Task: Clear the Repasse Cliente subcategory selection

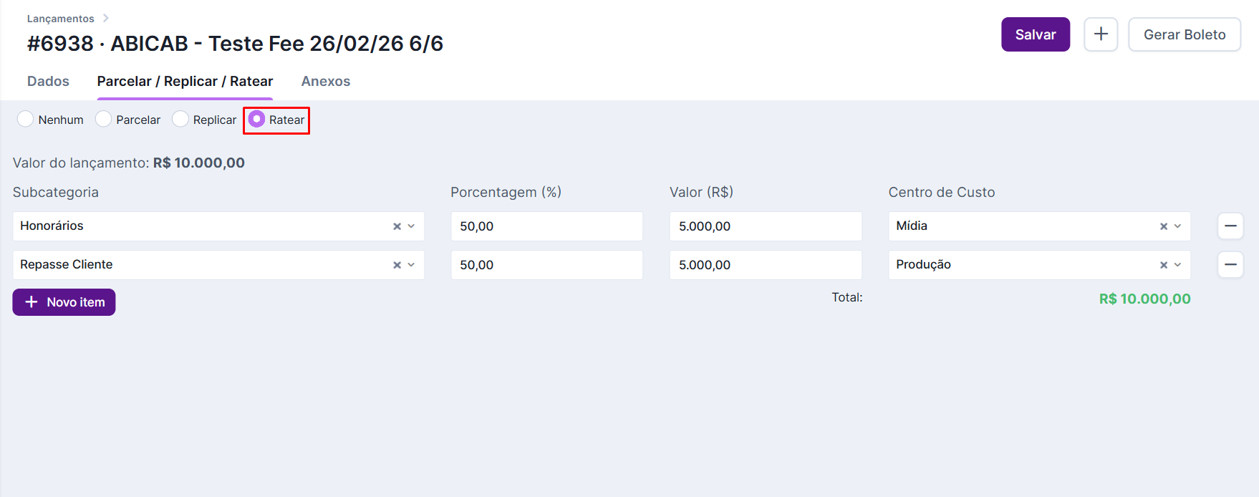Action: (397, 265)
